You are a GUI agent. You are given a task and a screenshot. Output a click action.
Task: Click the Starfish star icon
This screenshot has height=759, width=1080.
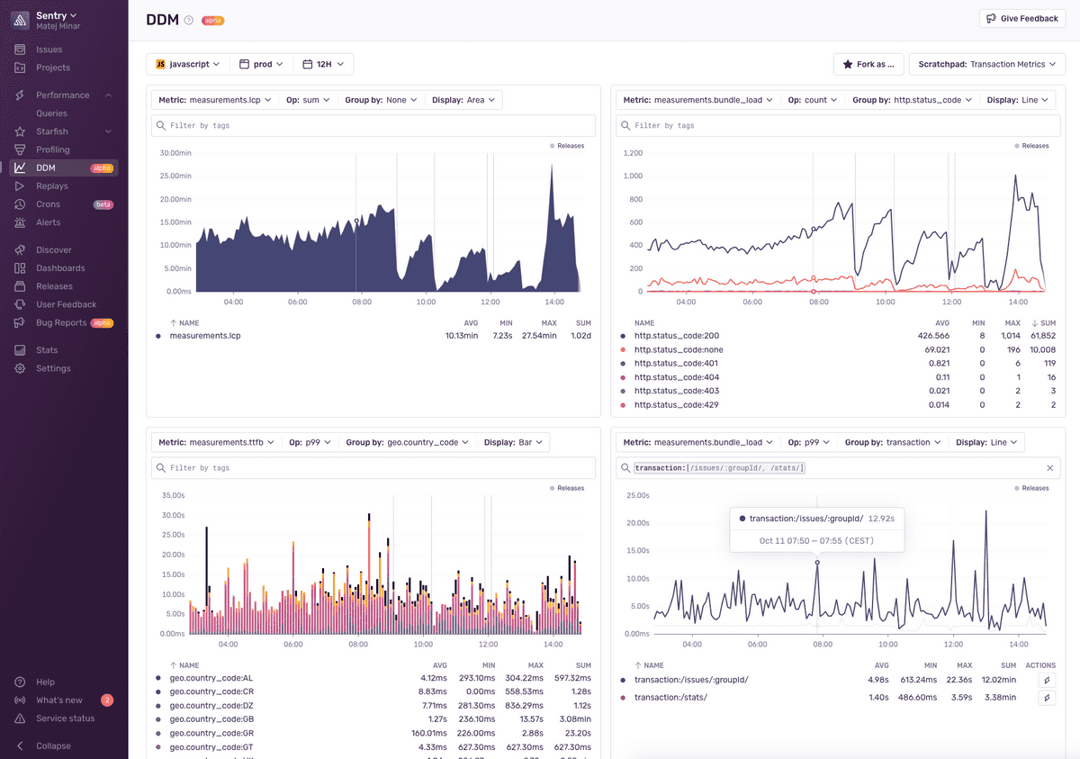click(x=20, y=131)
